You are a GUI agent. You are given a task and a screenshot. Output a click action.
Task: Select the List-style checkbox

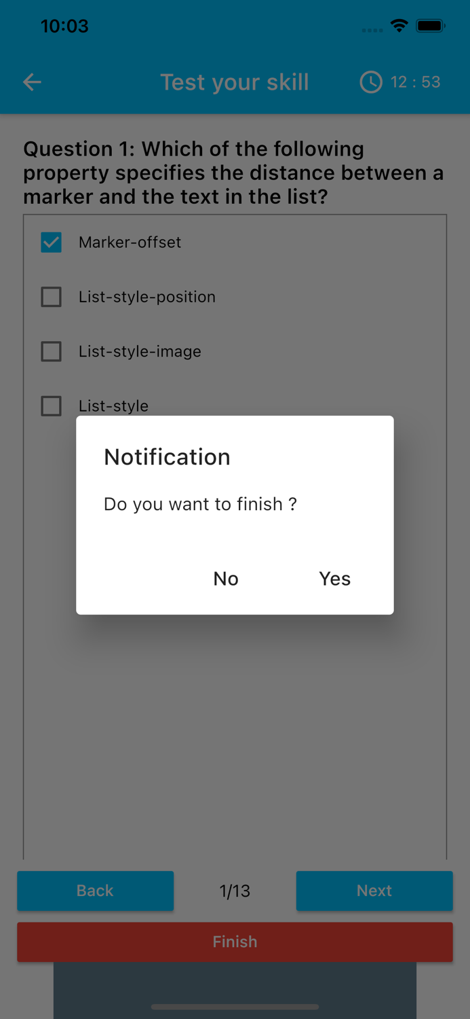point(52,406)
